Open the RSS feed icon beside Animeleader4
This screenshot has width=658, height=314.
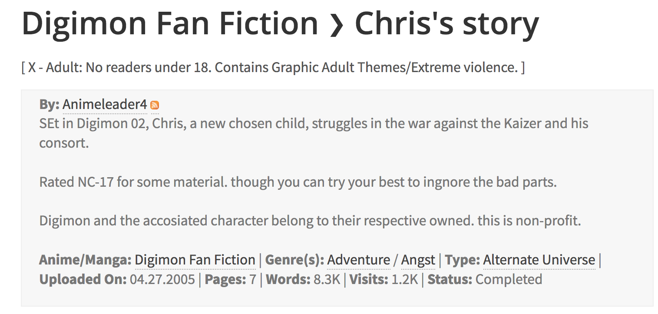pos(155,105)
